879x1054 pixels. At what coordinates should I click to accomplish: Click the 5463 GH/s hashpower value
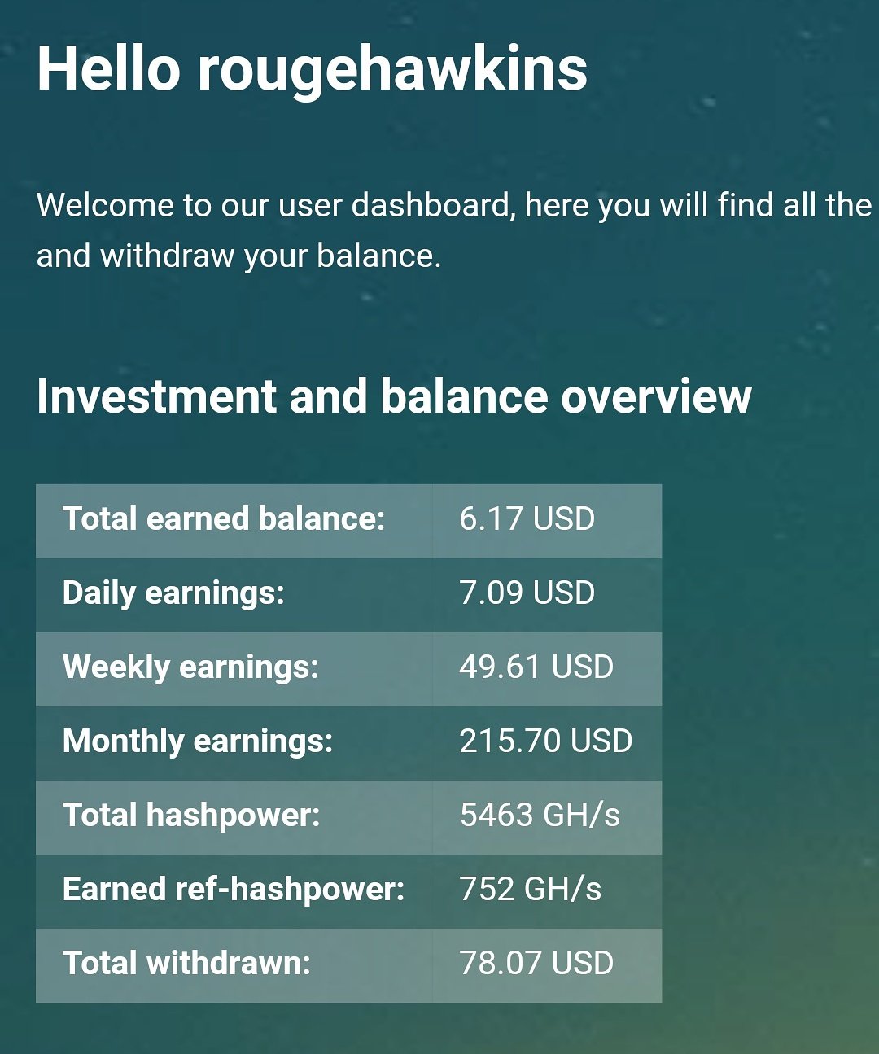pyautogui.click(x=540, y=815)
